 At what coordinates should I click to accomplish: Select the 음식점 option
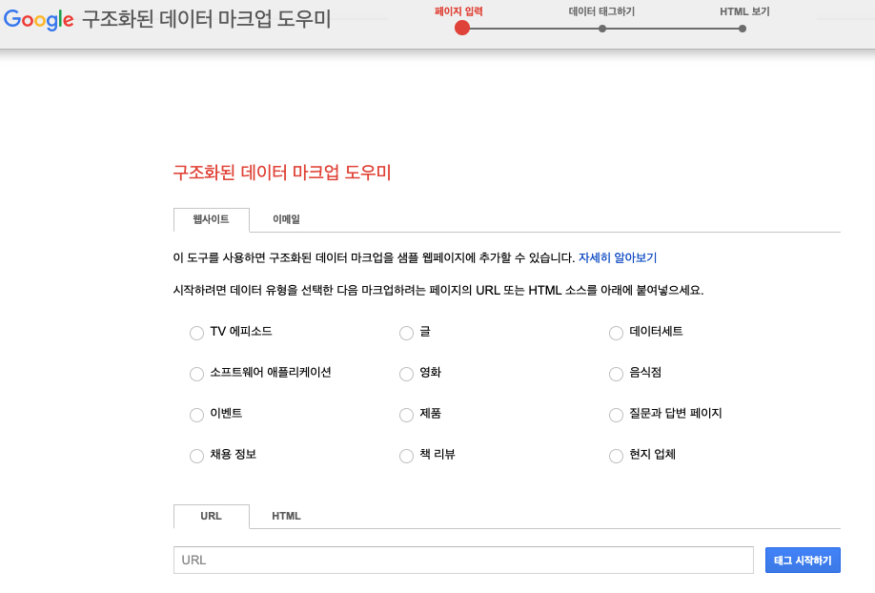click(616, 374)
